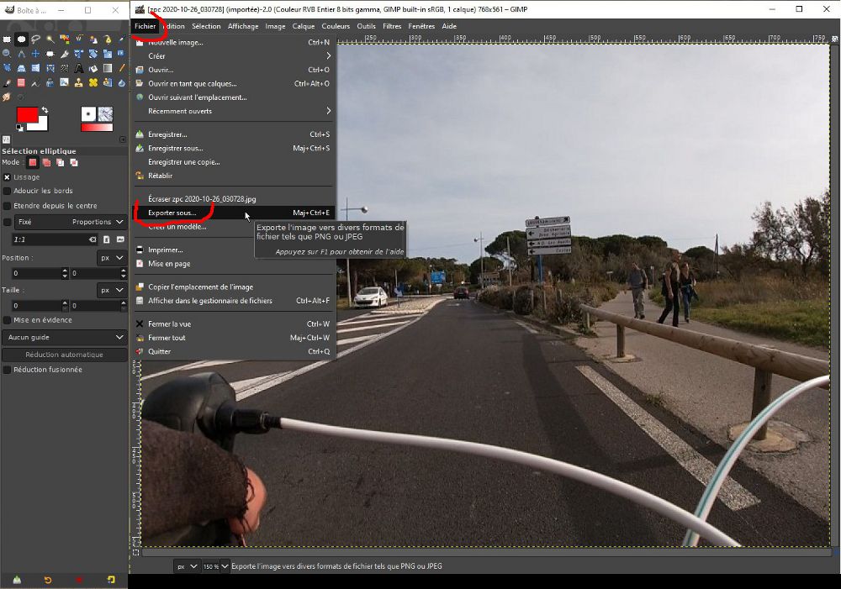Enable Adoucir les bords option
Screen dimensions: 841x589
pos(7,191)
